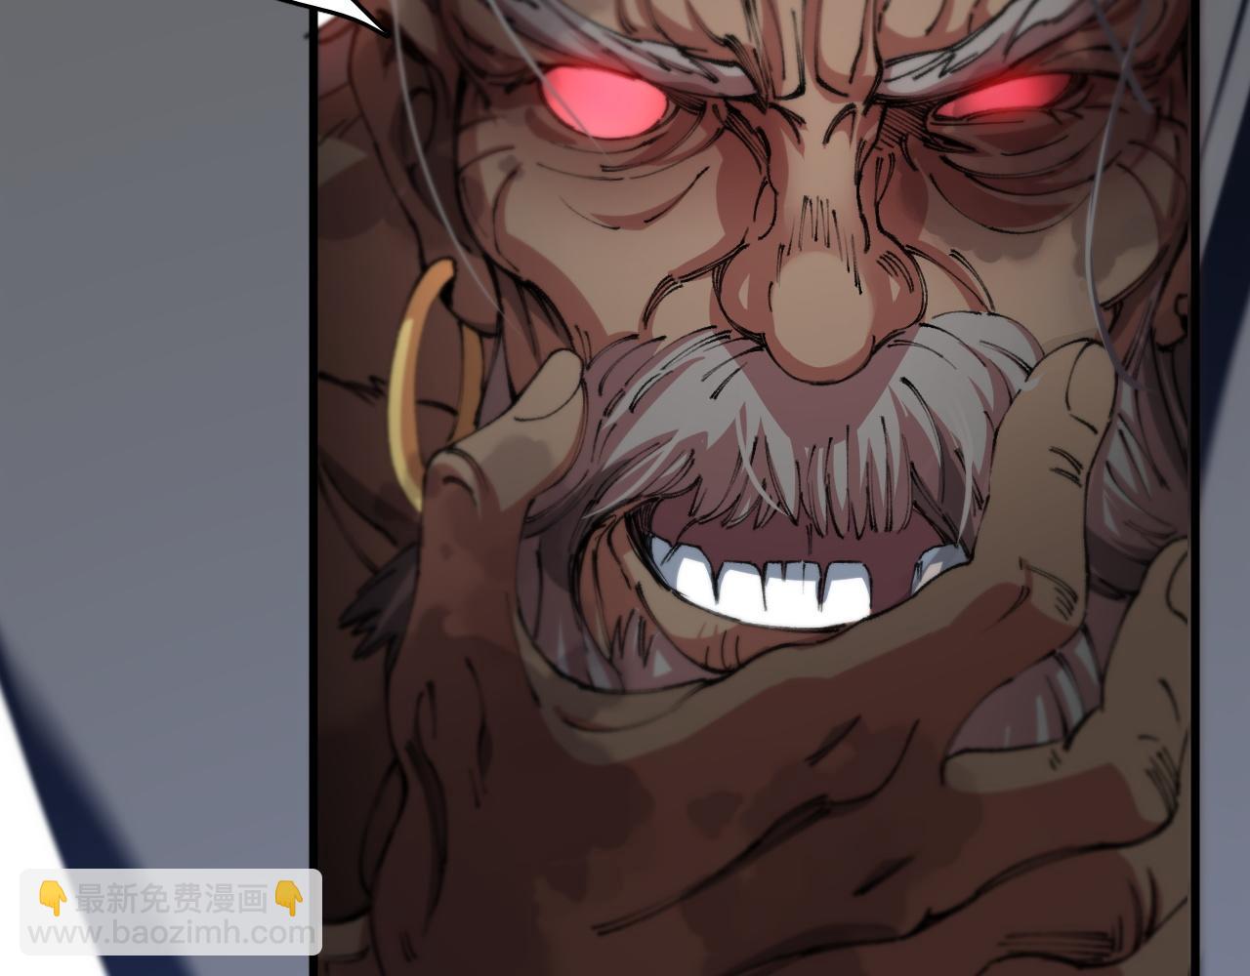Screen dimensions: 1250x976
Task: Open the www.baozimh.com link
Action: pyautogui.click(x=171, y=933)
